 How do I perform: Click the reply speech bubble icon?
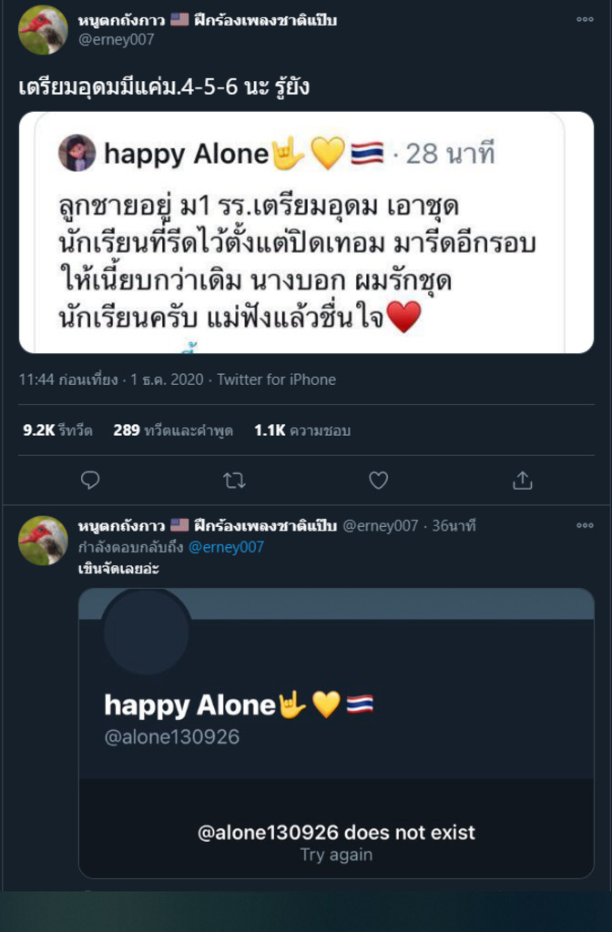coord(90,481)
